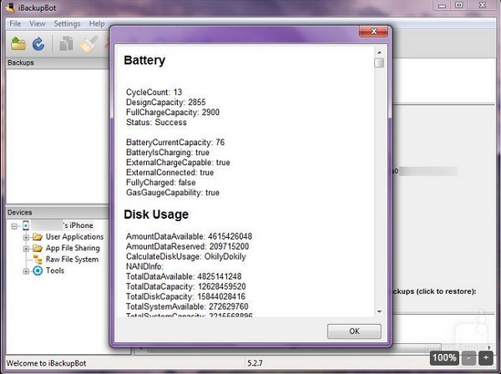Screen dimensions: 501x374
Task: Click the TotalDataCapacity: 12628459520 line
Action: (186, 286)
